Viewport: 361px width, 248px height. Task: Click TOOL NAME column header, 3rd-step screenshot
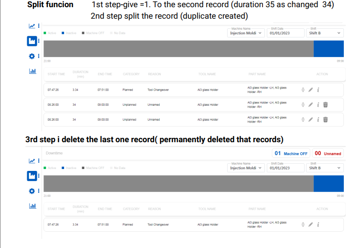point(207,209)
